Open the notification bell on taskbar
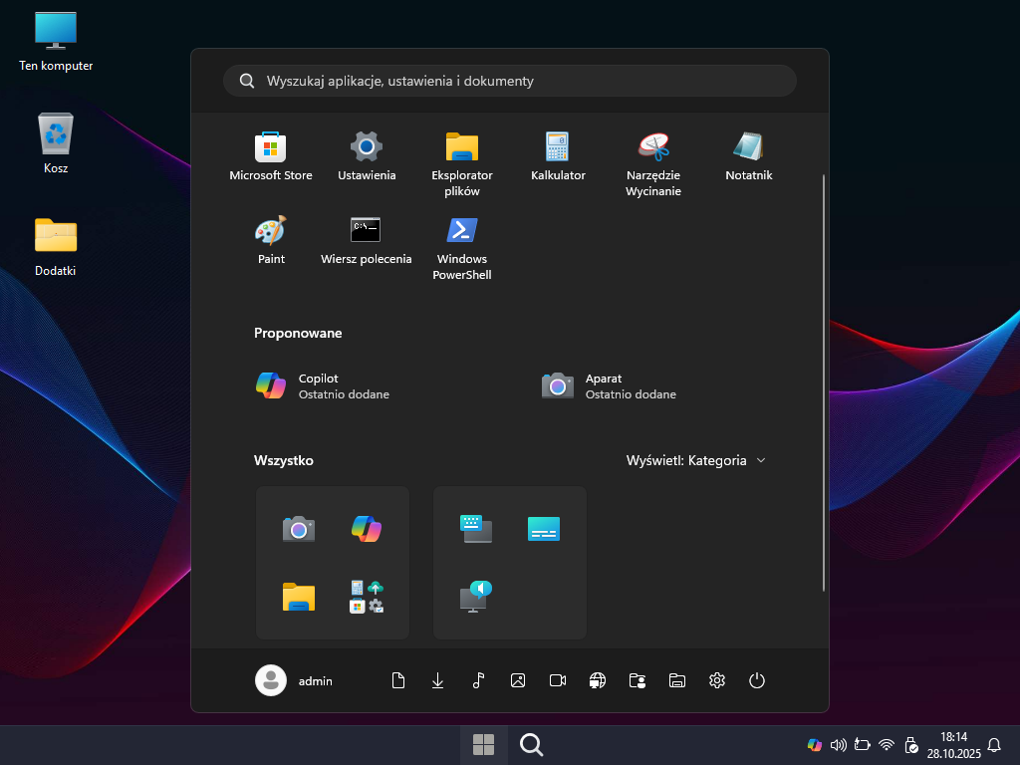 click(x=993, y=745)
